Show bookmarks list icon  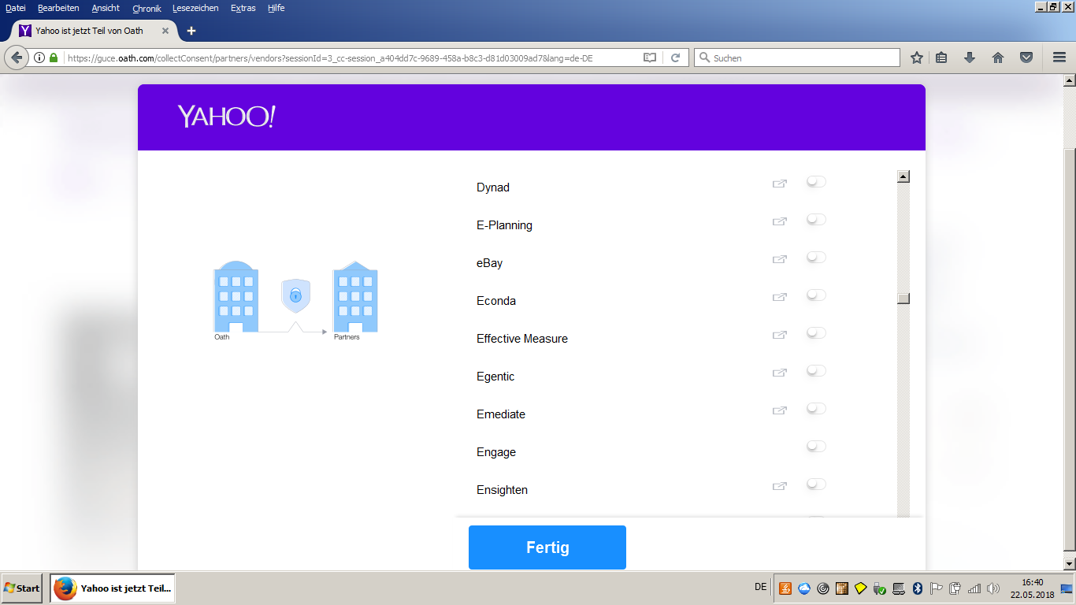tap(941, 58)
